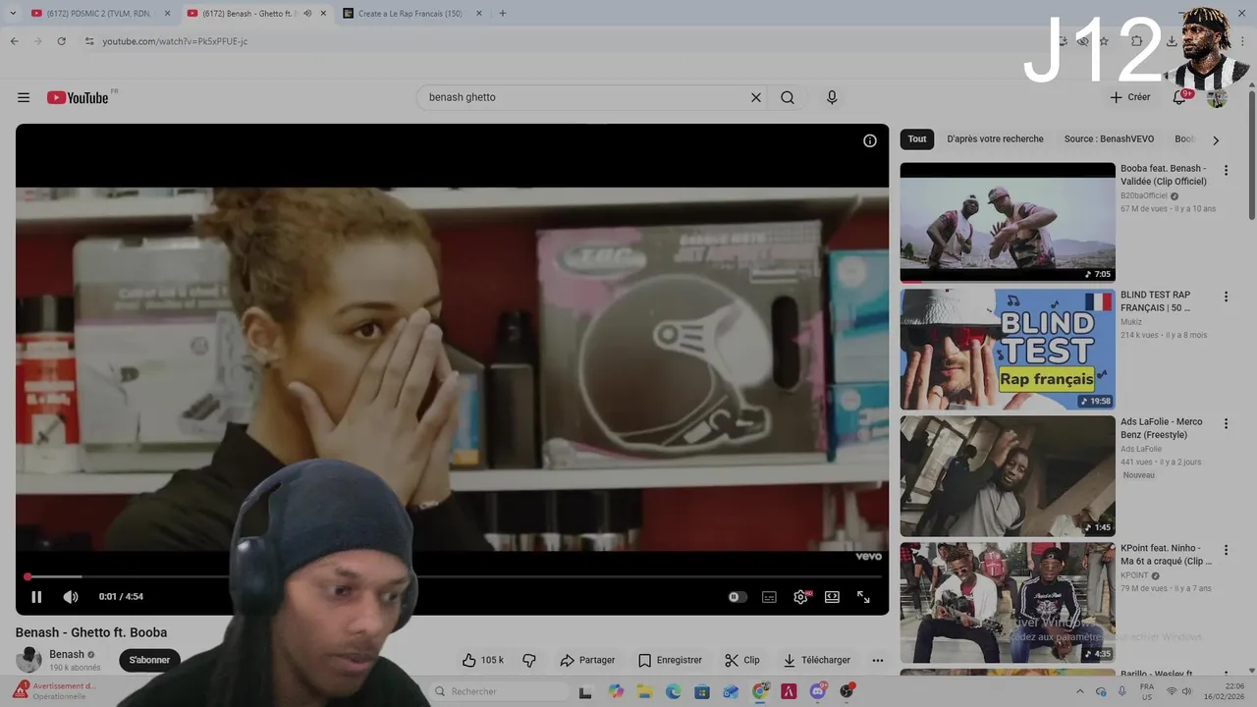Click the video progress bar
Image resolution: width=1257 pixels, height=707 pixels.
(452, 576)
